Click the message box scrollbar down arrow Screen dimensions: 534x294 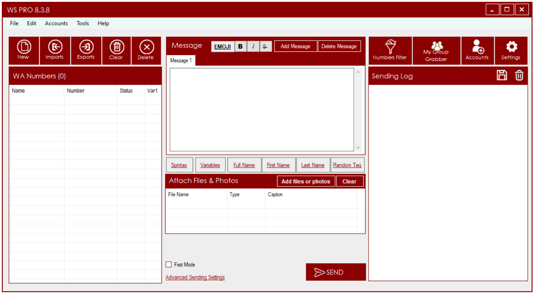[358, 148]
